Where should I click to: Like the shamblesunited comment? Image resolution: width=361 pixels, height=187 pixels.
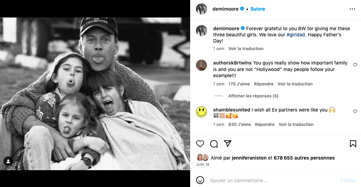coord(355,112)
